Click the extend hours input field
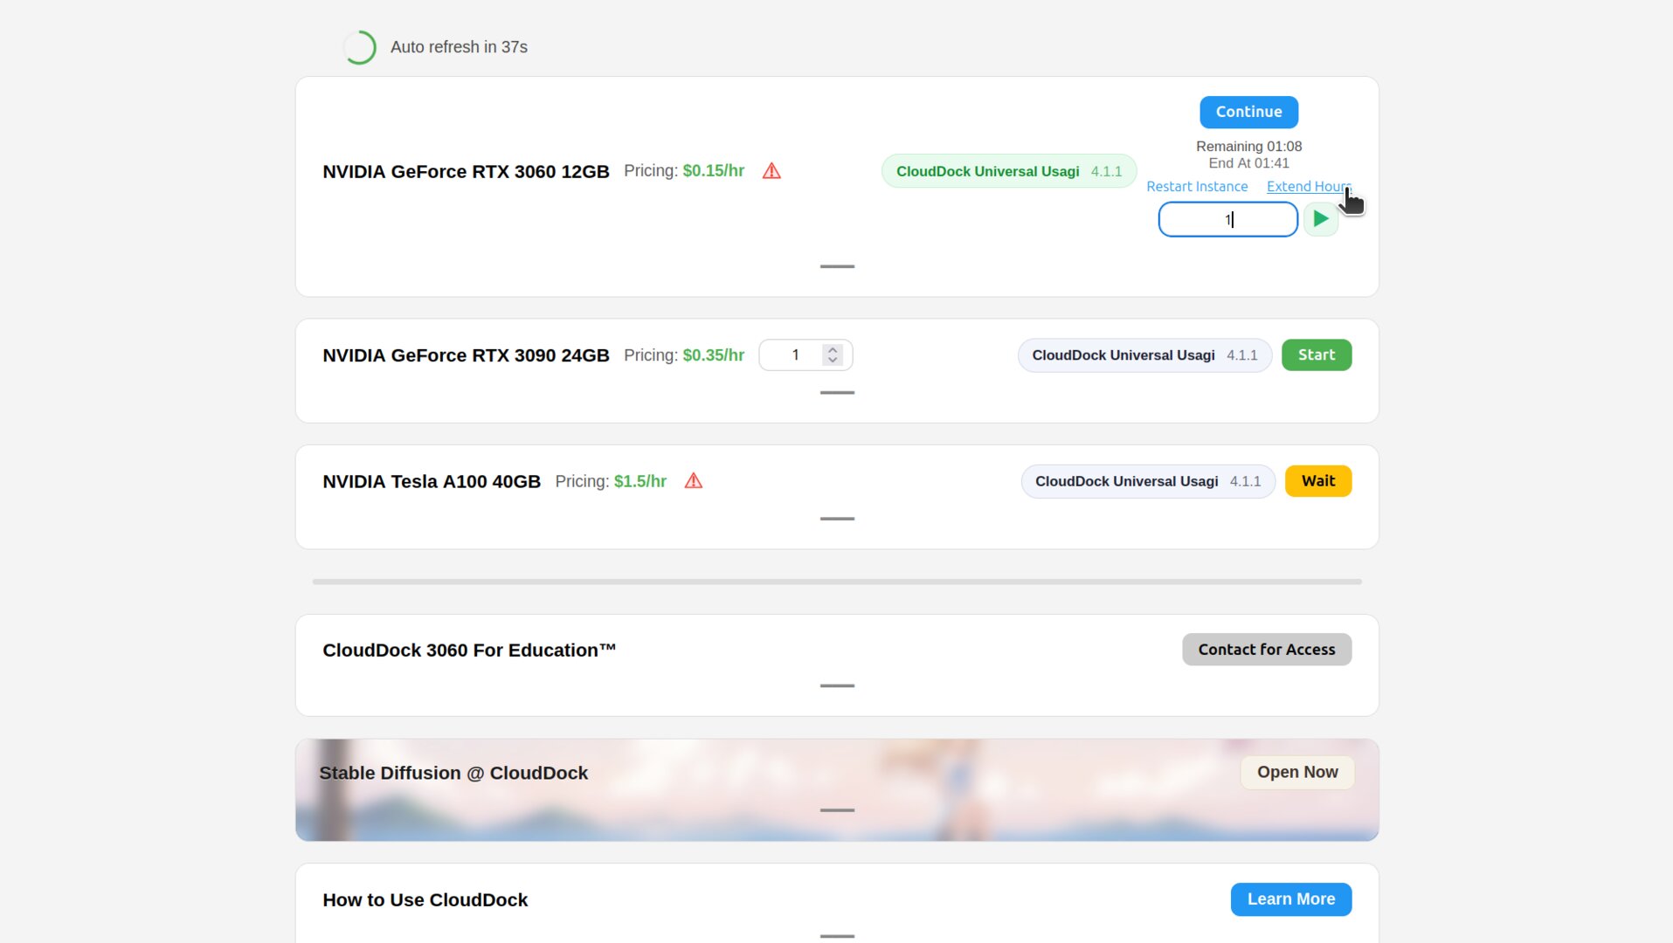The height and width of the screenshot is (943, 1673). [1227, 219]
